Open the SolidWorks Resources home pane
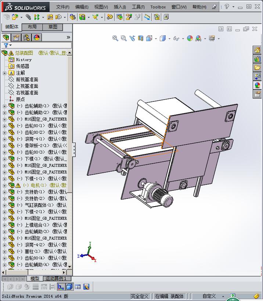 click(257, 50)
